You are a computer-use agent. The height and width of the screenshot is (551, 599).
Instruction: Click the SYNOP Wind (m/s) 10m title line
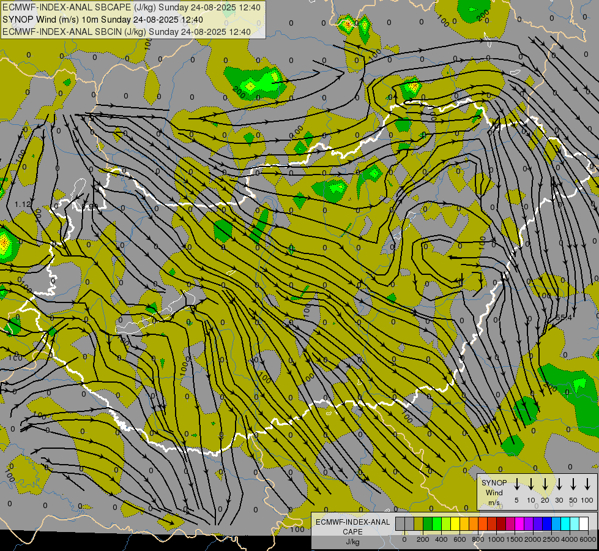coord(103,20)
